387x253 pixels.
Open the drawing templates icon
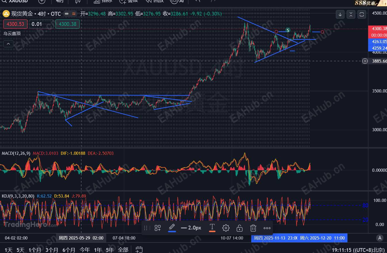click(x=158, y=228)
